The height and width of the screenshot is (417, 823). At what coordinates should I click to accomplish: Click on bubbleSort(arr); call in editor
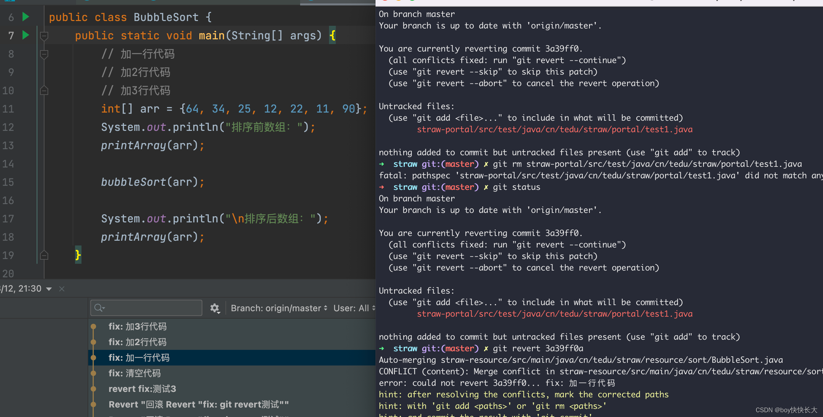coord(152,182)
